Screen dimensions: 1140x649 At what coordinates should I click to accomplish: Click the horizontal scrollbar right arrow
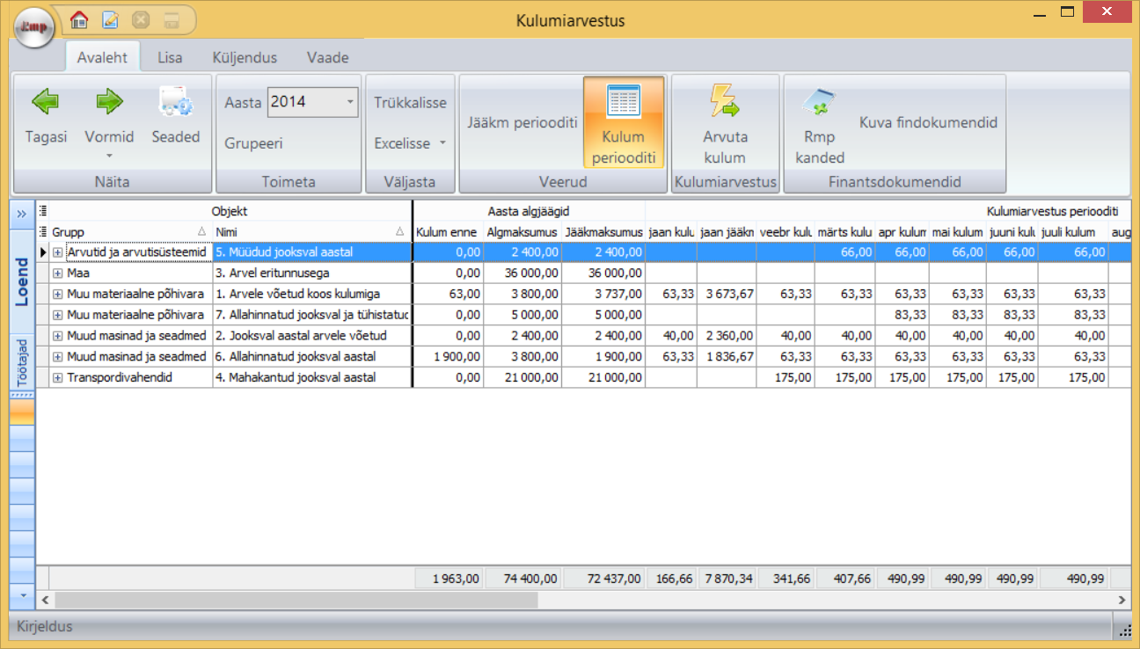[1122, 599]
